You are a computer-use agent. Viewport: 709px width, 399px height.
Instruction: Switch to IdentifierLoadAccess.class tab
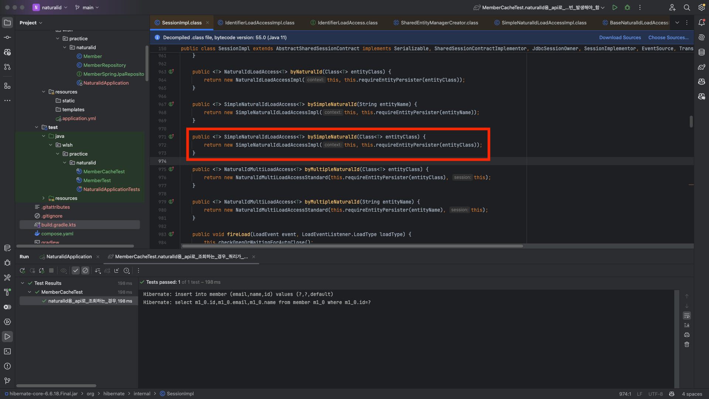point(347,23)
